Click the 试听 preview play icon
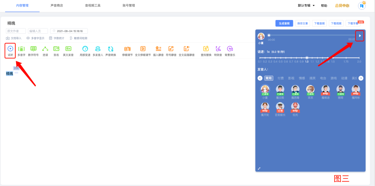 [10, 49]
